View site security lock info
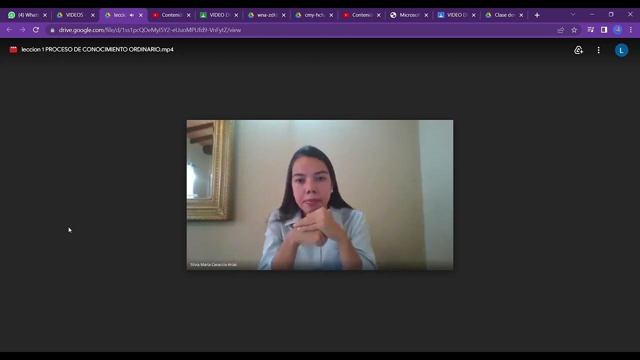Viewport: 640px width, 360px height. (x=52, y=30)
